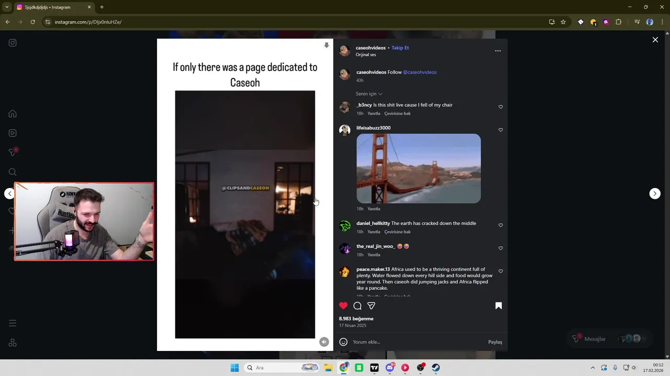The height and width of the screenshot is (376, 670).
Task: Go to the next post with the right arrow
Action: [x=655, y=194]
